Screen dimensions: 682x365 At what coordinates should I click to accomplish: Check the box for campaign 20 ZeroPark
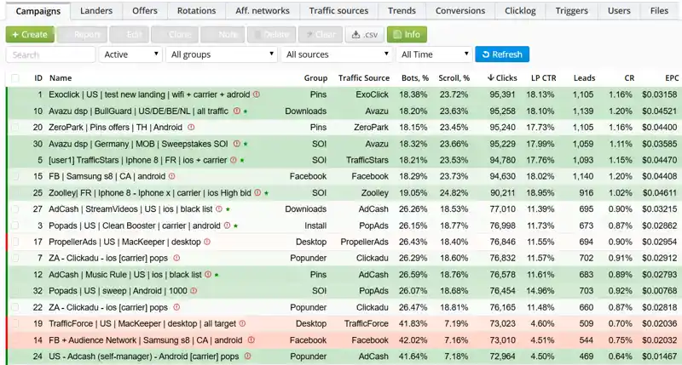coord(15,127)
